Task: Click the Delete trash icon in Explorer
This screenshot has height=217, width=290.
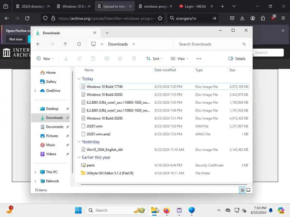Action: (x=134, y=59)
